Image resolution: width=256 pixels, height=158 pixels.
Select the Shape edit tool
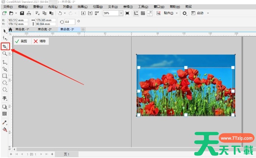5,38
